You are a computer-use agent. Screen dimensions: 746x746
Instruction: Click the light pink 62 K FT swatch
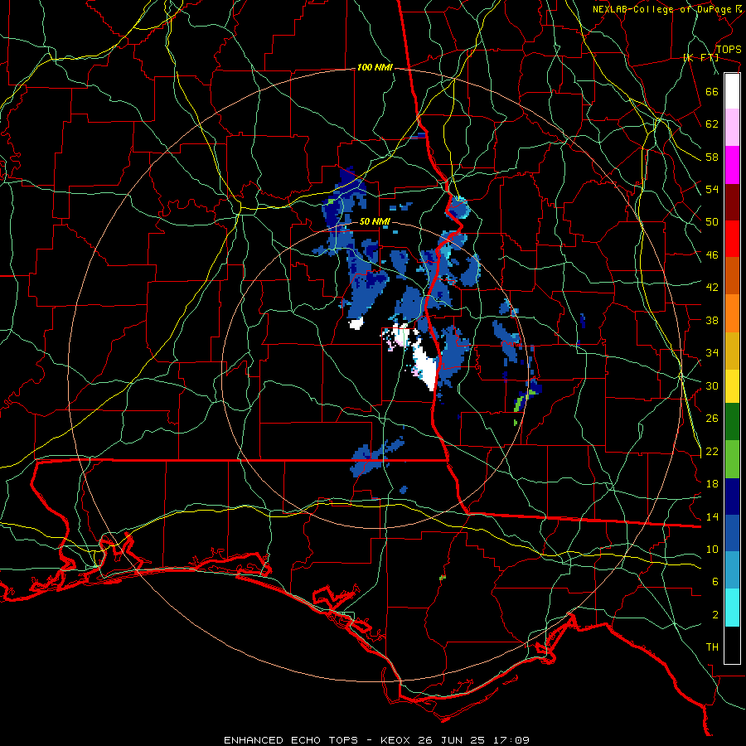(x=732, y=128)
